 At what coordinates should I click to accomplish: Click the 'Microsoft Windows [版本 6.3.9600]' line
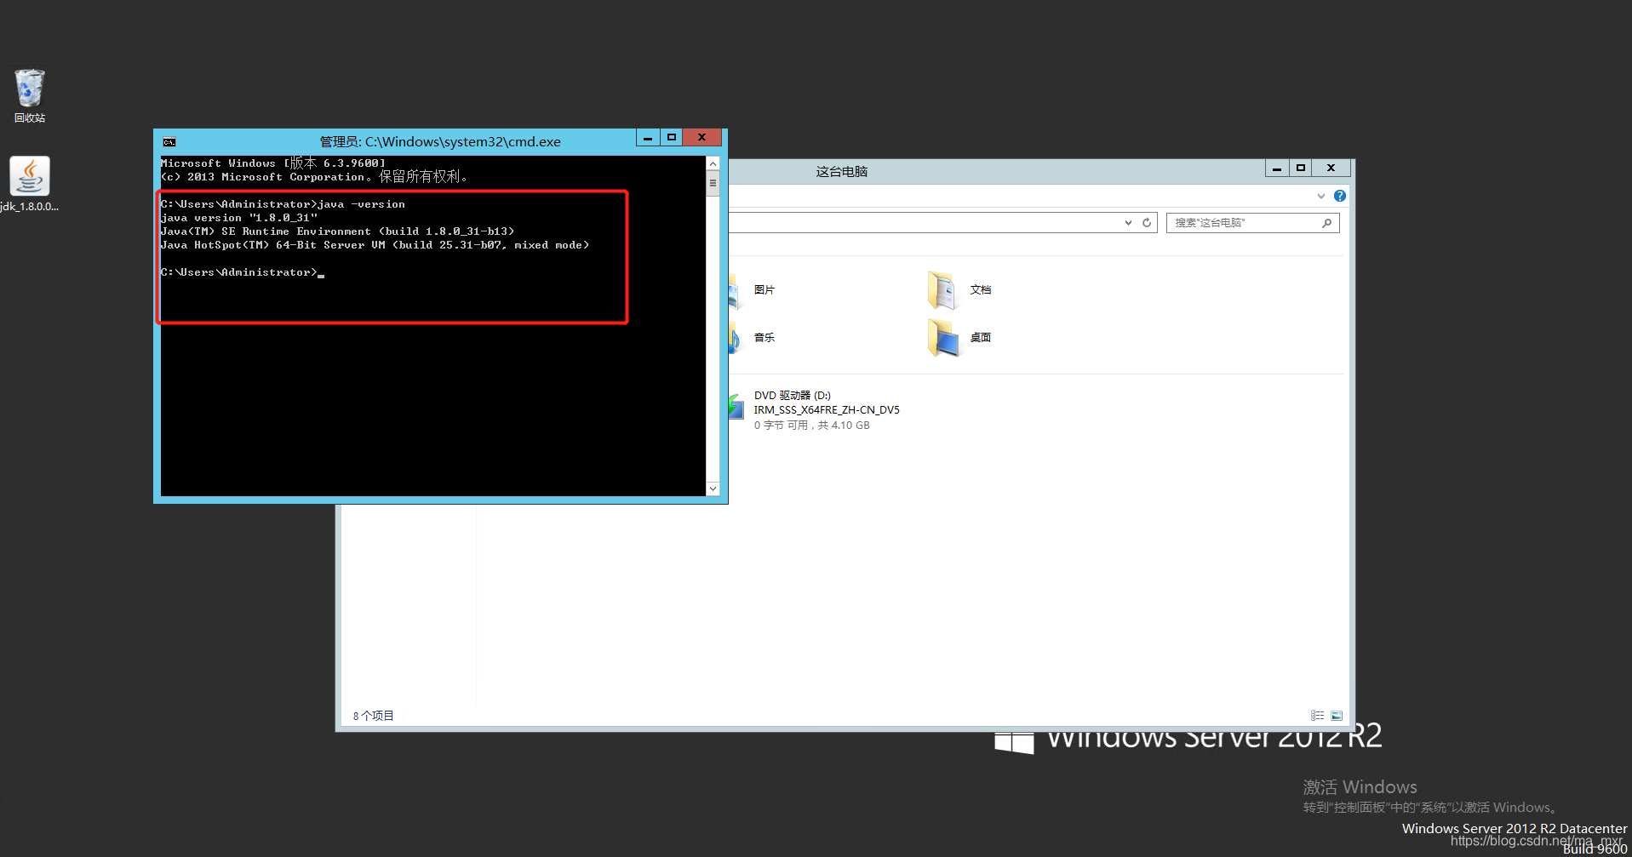coord(273,163)
